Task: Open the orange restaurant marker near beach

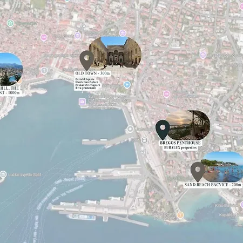Action: (180, 215)
